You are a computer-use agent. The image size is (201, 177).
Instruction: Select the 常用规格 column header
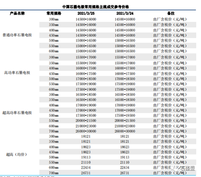pos(54,13)
